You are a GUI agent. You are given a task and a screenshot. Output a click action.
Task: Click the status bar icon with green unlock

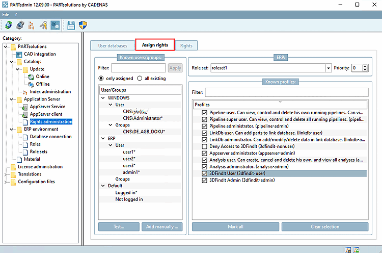coord(356,250)
